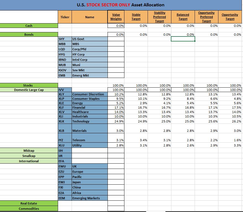Click the Stability Preferred Target header
This screenshot has height=212, width=243.
click(160, 17)
